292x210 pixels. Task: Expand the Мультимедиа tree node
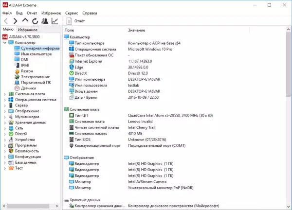pyautogui.click(x=5, y=117)
